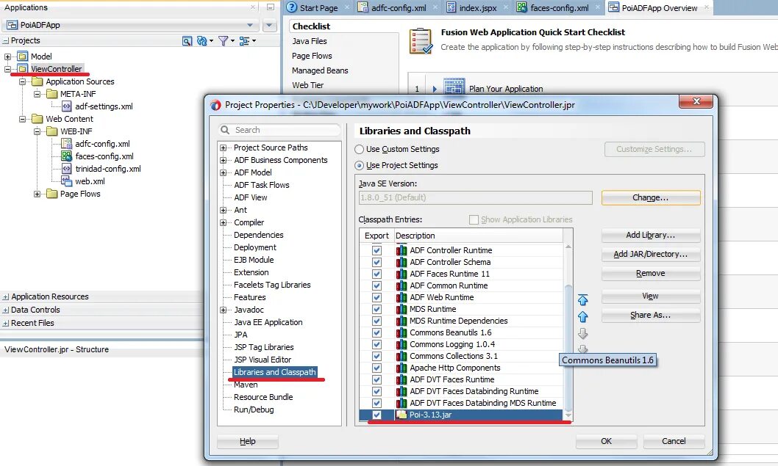Toggle export checkbox for MDS Runtime Dependencies

[x=377, y=321]
